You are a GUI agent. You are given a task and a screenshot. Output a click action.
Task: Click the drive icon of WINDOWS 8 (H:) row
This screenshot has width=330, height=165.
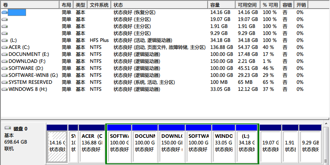click(5, 89)
